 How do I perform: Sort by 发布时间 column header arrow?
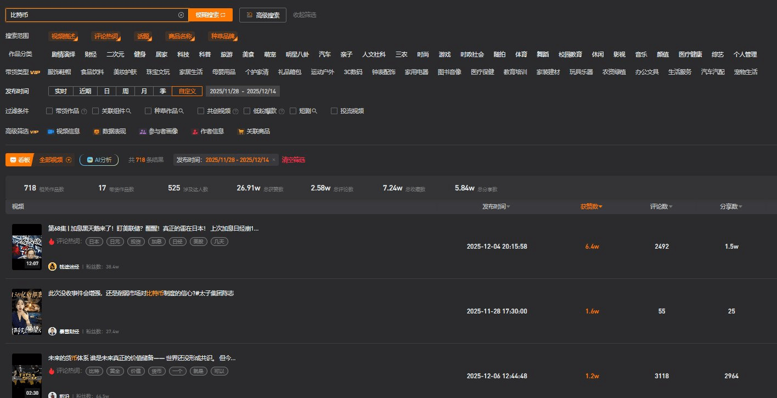[x=508, y=207]
